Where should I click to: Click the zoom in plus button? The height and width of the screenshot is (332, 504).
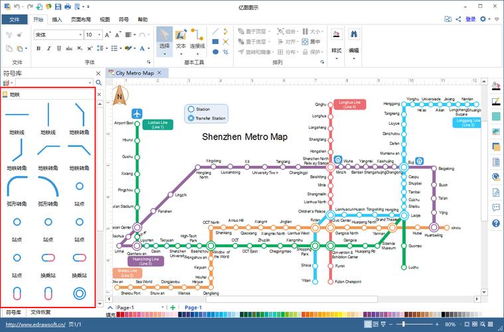coord(437,324)
